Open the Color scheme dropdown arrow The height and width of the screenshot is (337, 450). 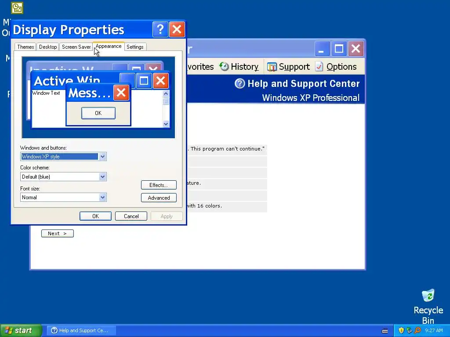click(102, 176)
